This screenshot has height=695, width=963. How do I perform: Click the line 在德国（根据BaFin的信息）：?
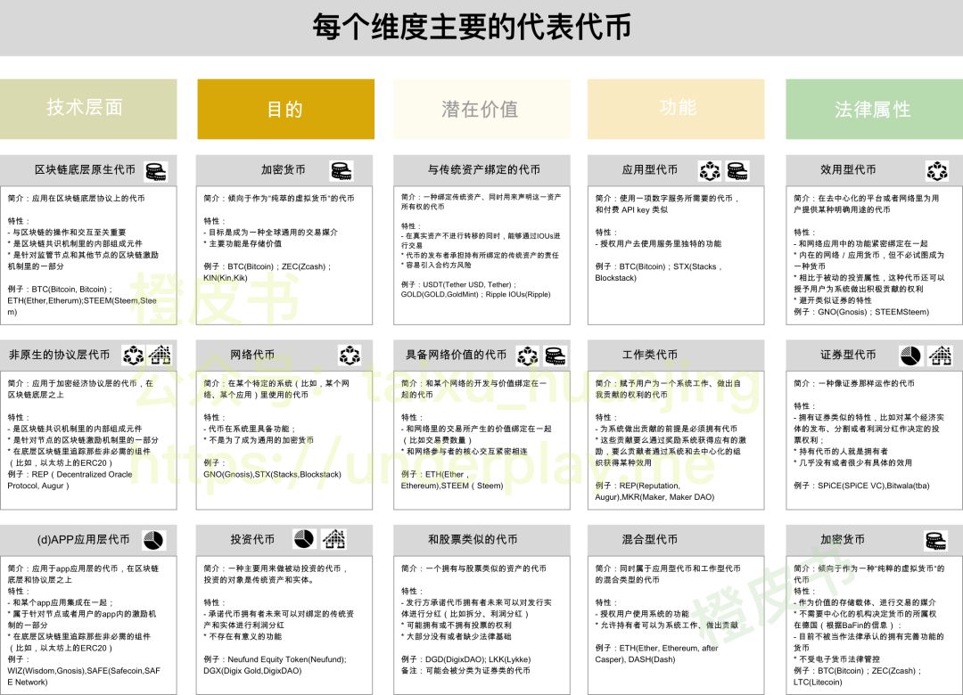848,625
